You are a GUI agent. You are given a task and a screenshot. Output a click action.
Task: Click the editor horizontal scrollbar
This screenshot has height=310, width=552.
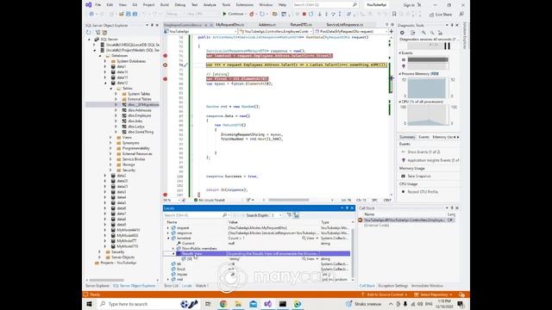(x=289, y=200)
